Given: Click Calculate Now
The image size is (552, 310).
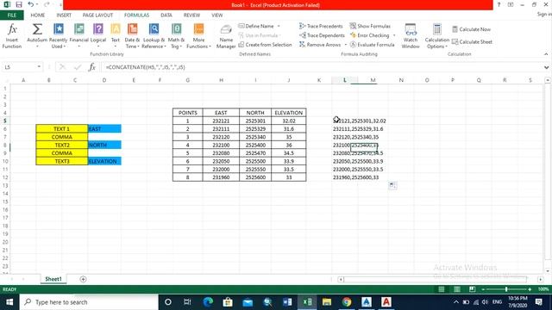Looking at the screenshot, I should (471, 29).
